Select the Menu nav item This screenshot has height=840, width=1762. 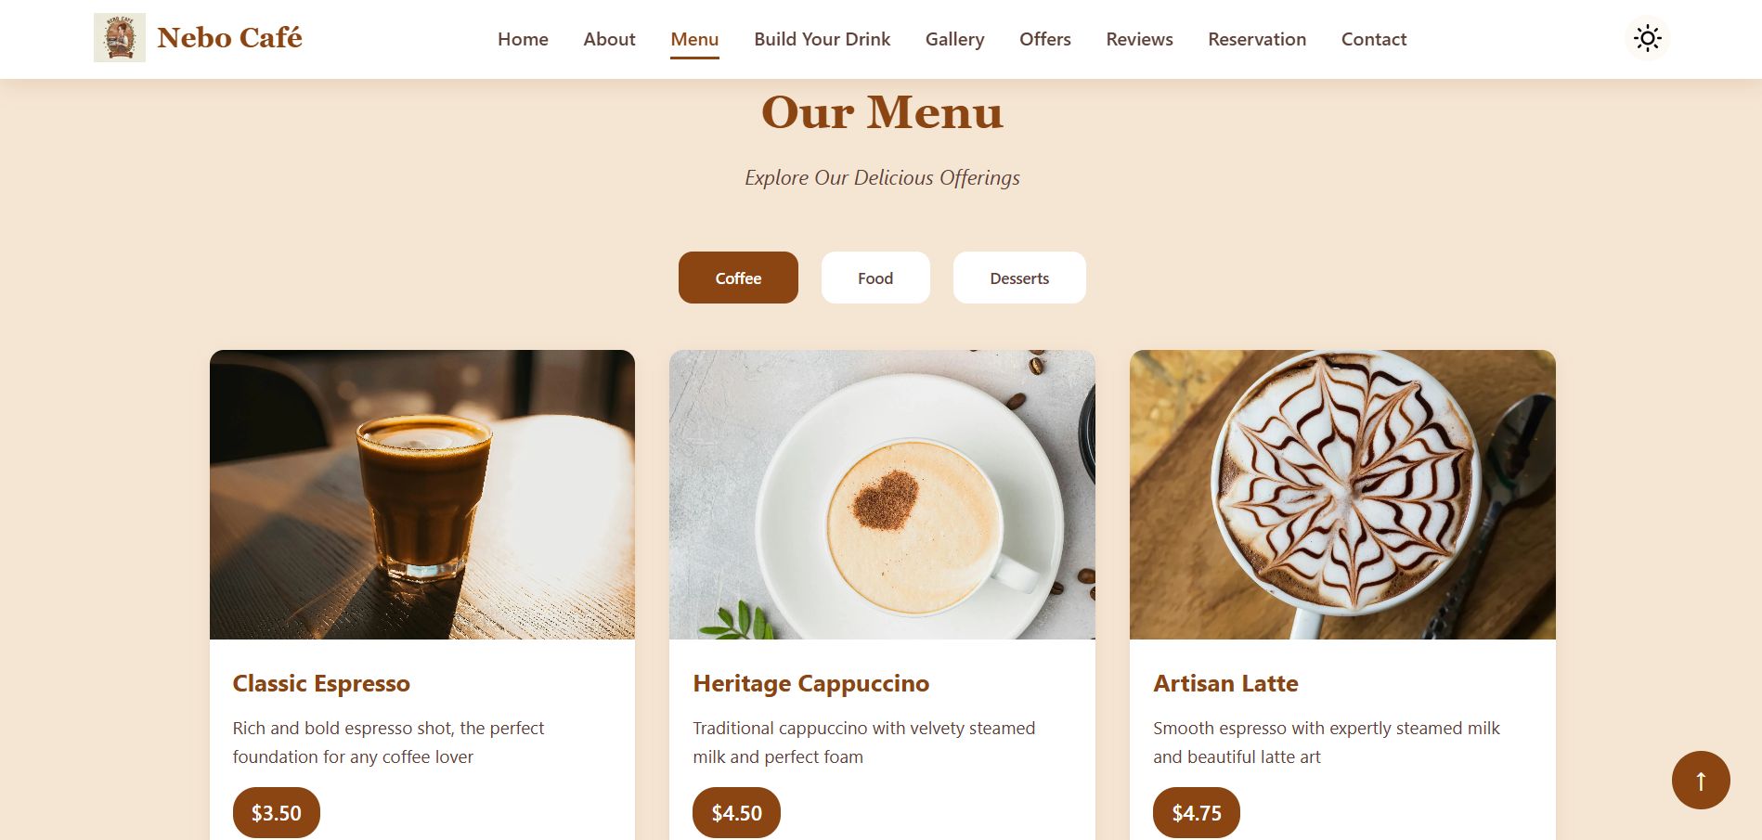694,39
